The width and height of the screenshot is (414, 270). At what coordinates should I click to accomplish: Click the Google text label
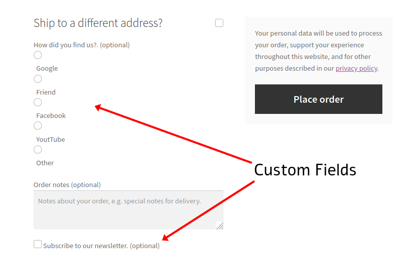47,69
